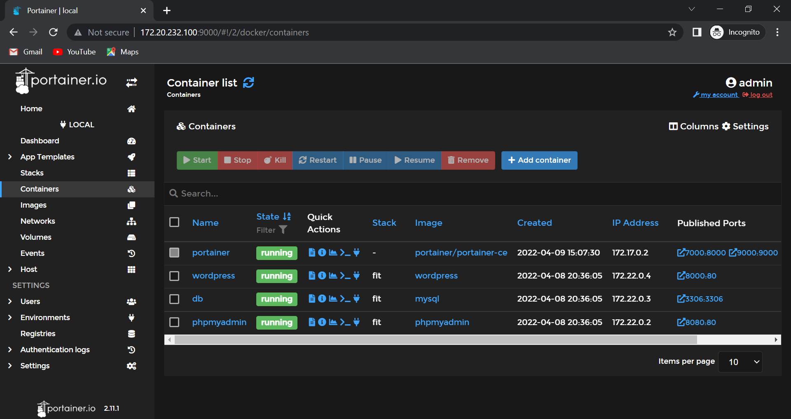The height and width of the screenshot is (419, 791).
Task: Open the Images section in the sidebar
Action: 33,205
